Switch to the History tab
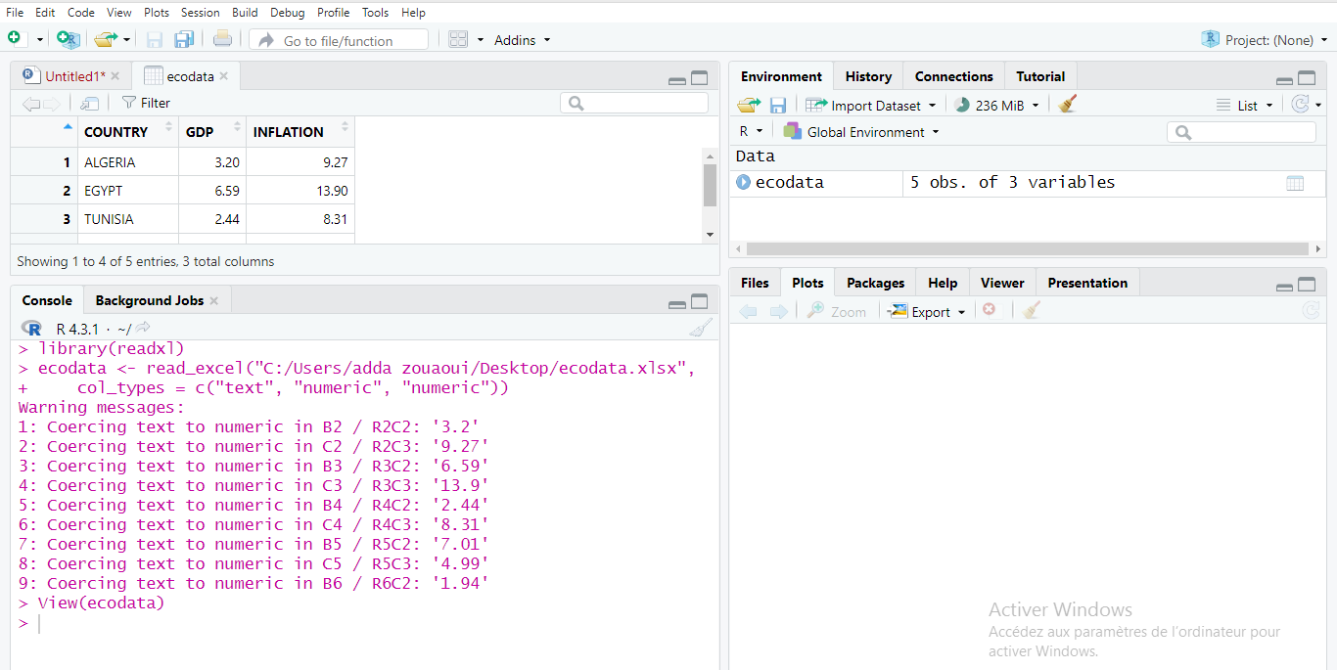 pyautogui.click(x=868, y=76)
